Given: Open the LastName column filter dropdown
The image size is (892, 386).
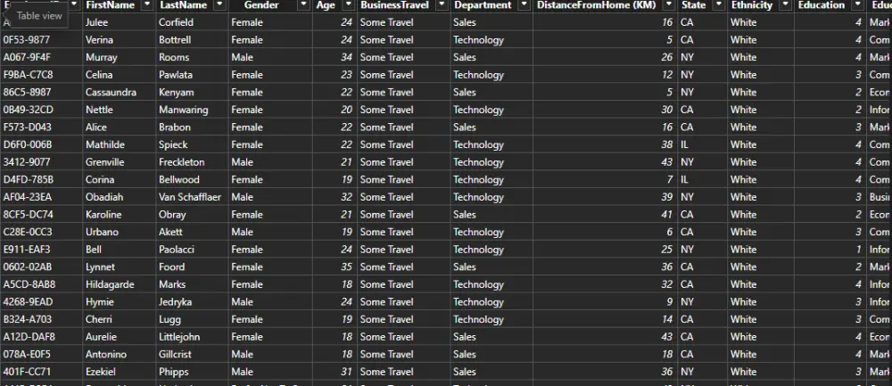Looking at the screenshot, I should pos(219,5).
